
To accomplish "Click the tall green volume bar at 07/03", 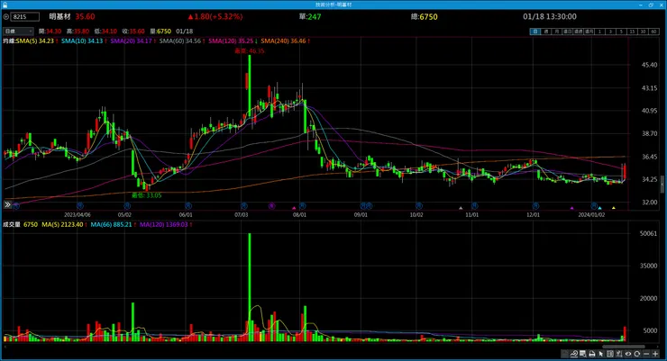I will click(250, 287).
